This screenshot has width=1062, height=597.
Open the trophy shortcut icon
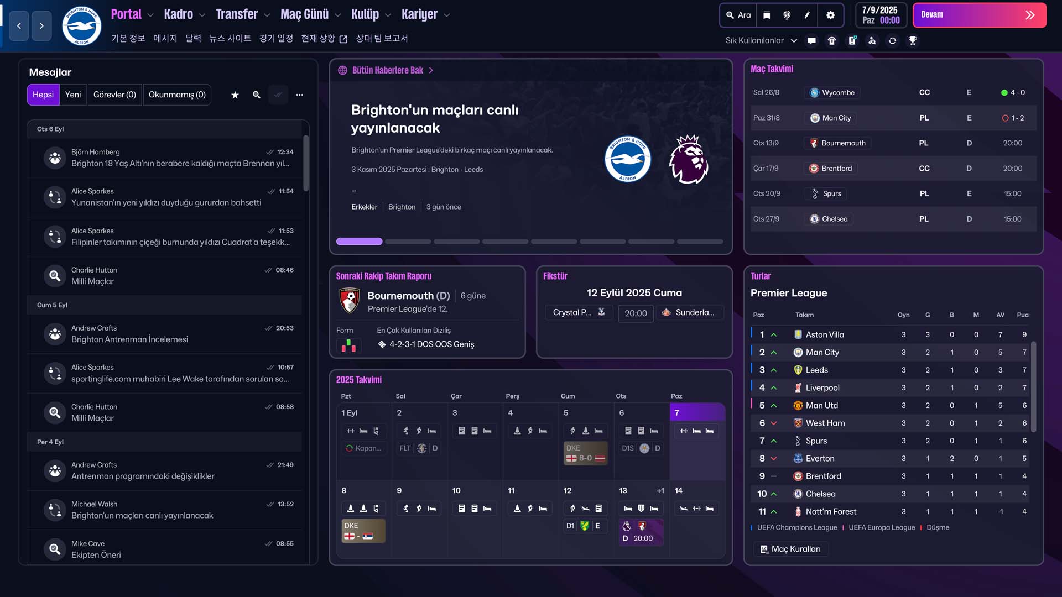pos(913,40)
